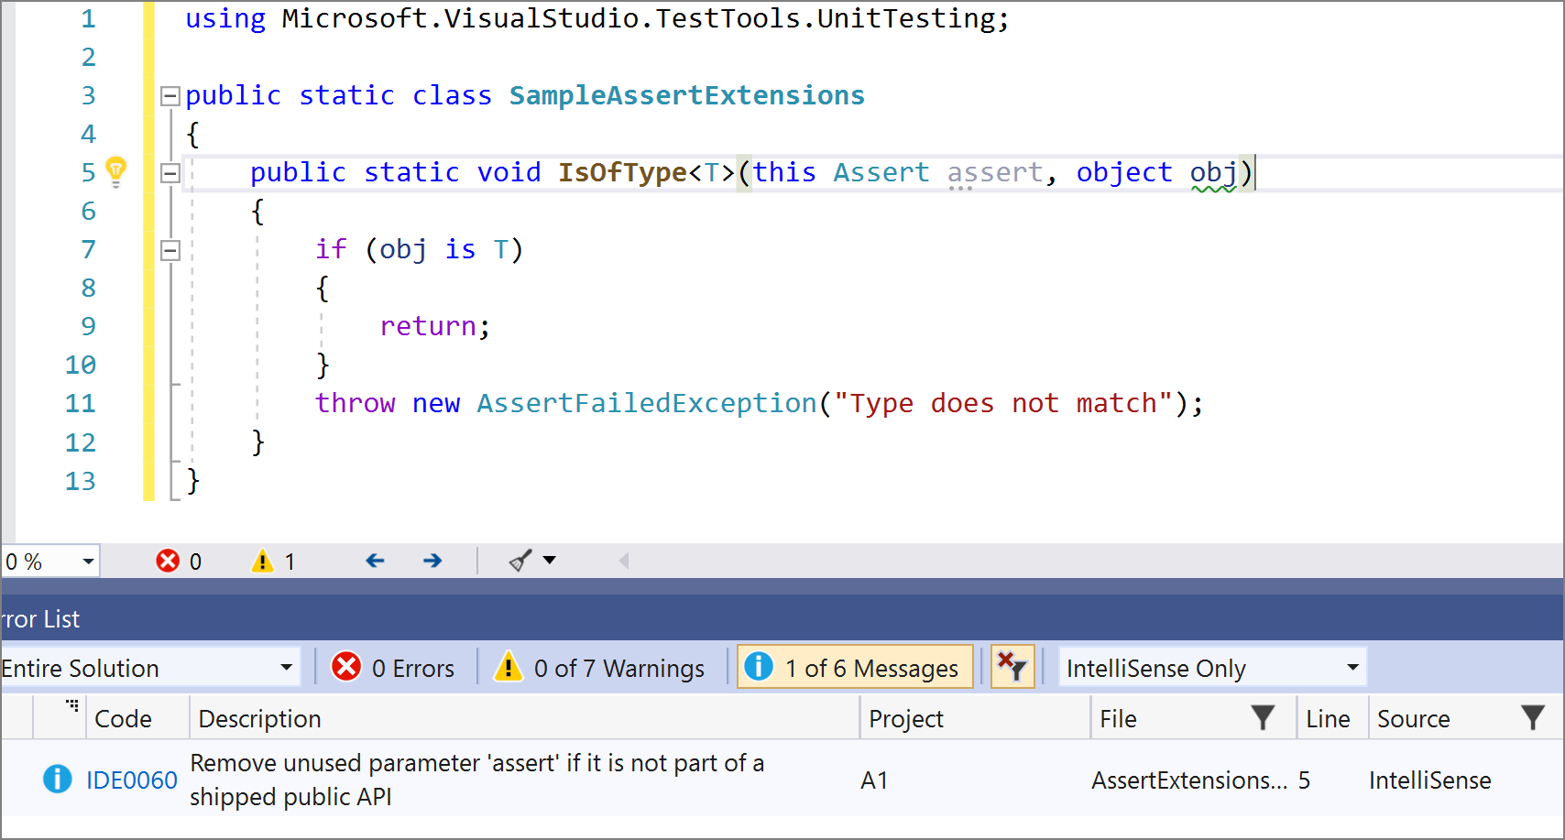
Task: Click the red error count indicator
Action: 179,561
